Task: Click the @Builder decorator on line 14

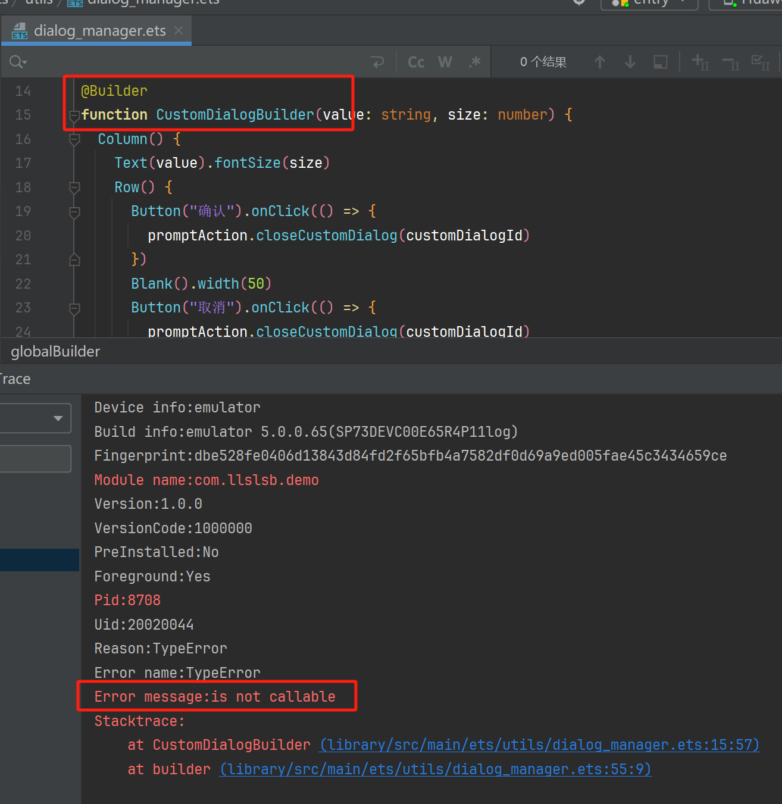Action: coord(114,91)
